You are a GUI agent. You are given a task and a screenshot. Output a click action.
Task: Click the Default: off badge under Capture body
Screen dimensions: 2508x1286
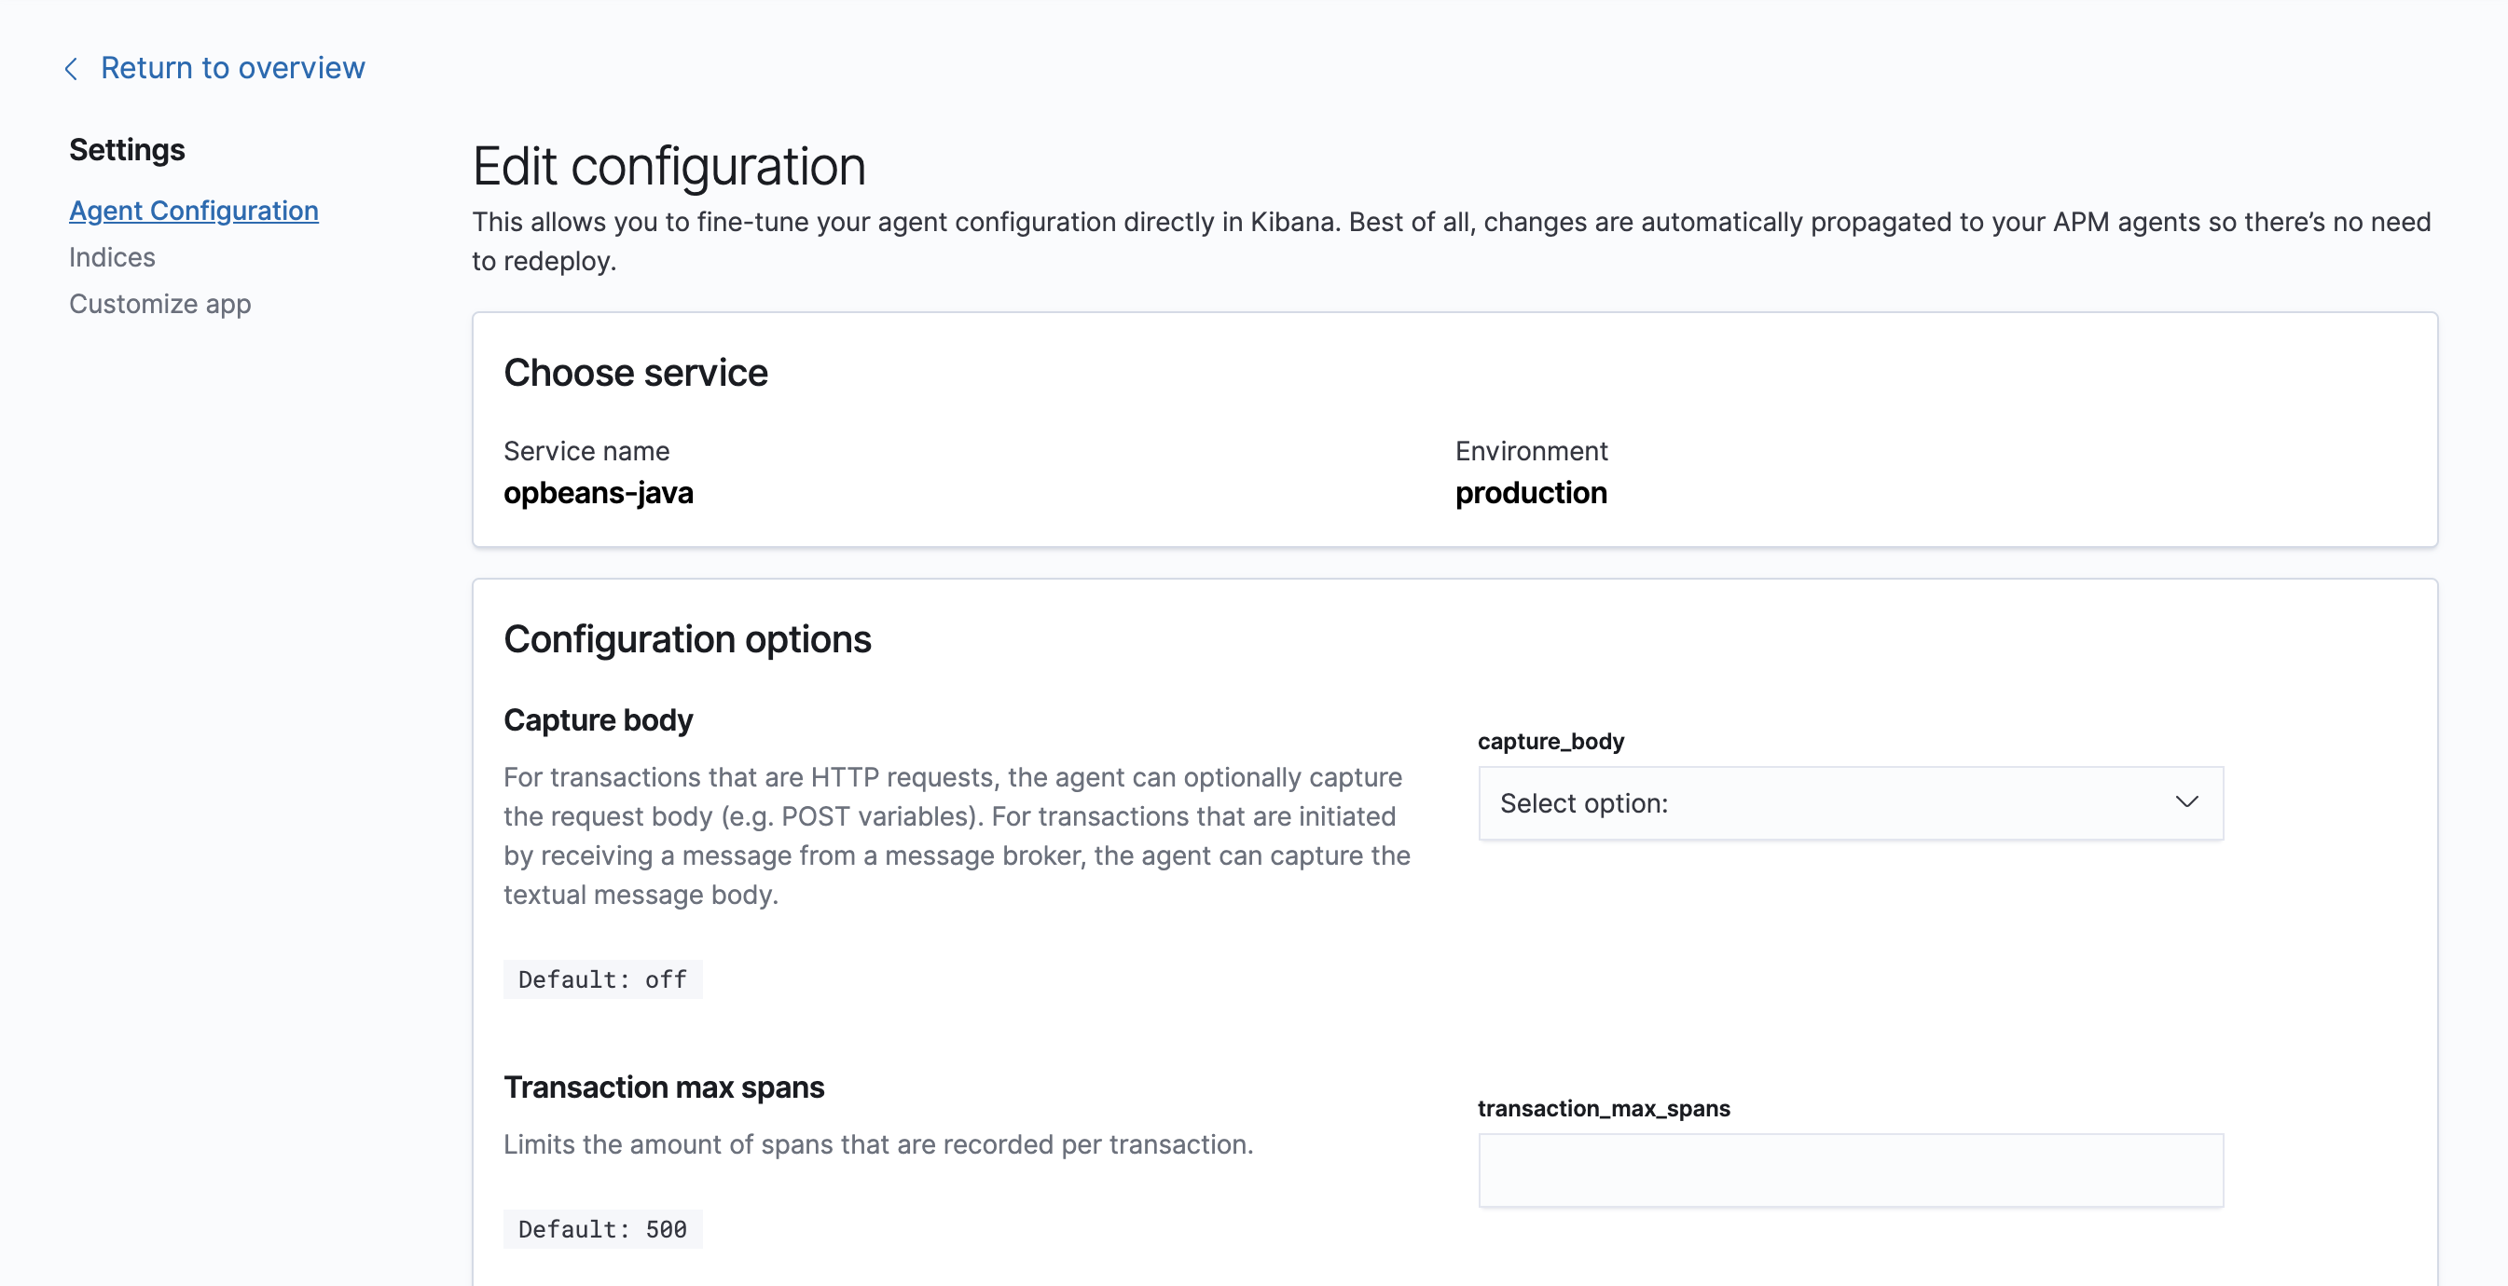click(601, 978)
